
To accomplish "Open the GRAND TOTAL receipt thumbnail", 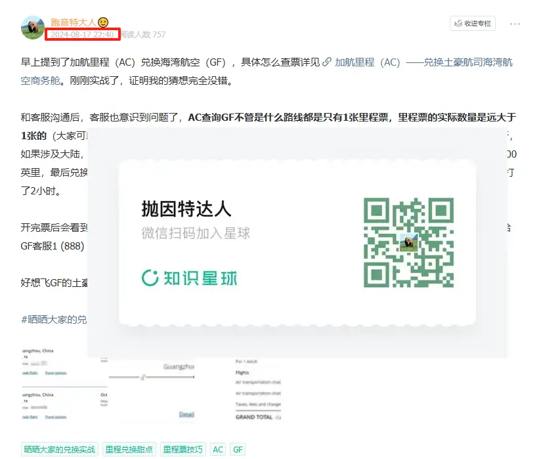I will coord(258,389).
